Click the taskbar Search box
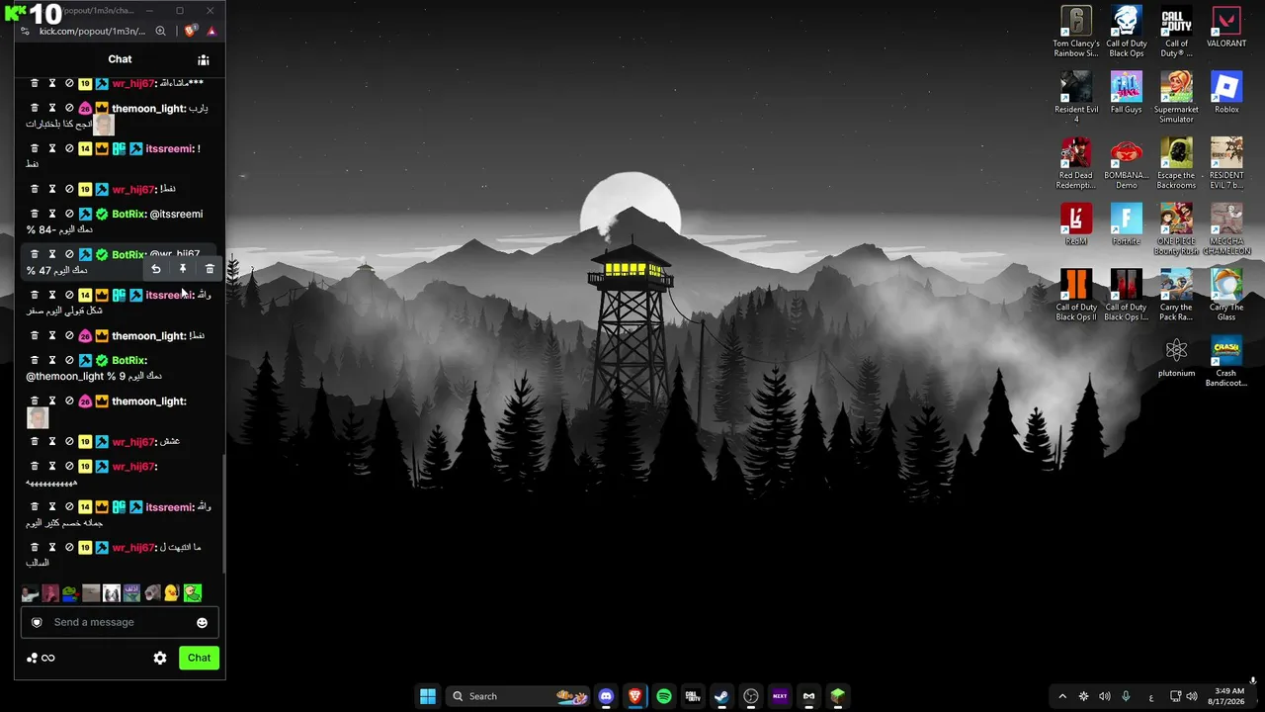Image resolution: width=1265 pixels, height=712 pixels. pyautogui.click(x=518, y=696)
